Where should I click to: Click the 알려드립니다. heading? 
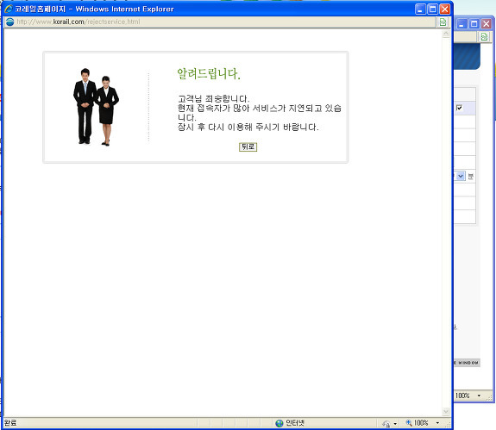209,74
